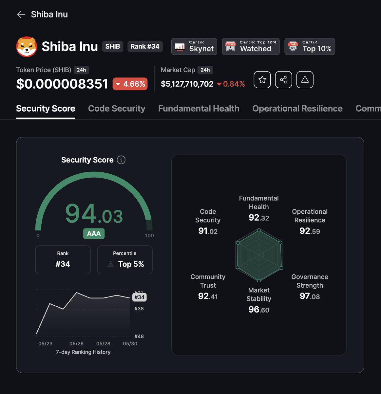Click Operational Resilience score 92.59
This screenshot has height=394, width=381.
[x=310, y=231]
